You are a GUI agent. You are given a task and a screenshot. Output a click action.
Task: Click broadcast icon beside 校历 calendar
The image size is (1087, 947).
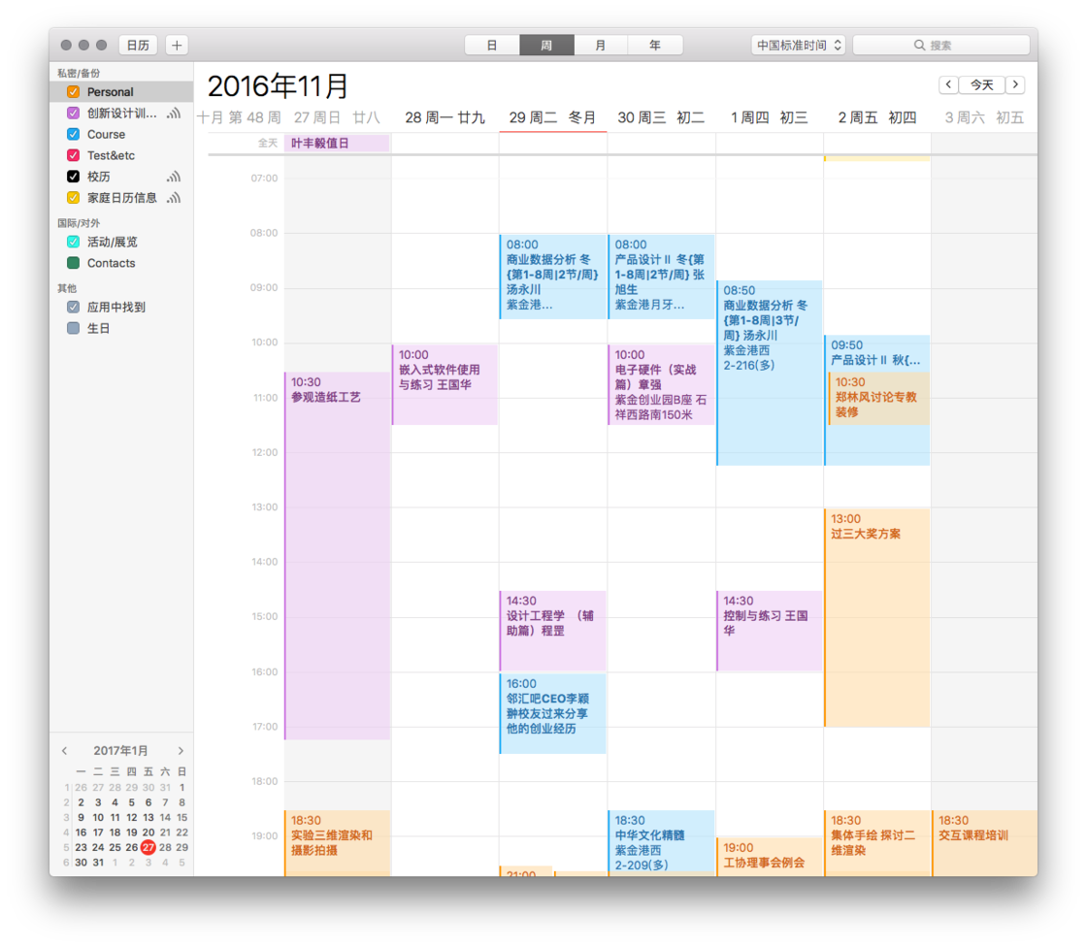click(x=174, y=176)
